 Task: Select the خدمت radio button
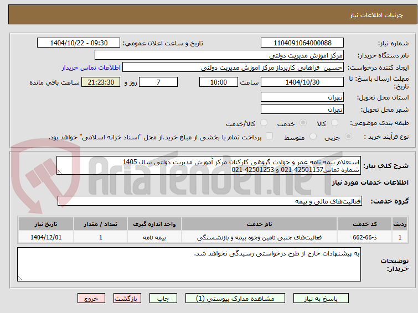(303, 123)
